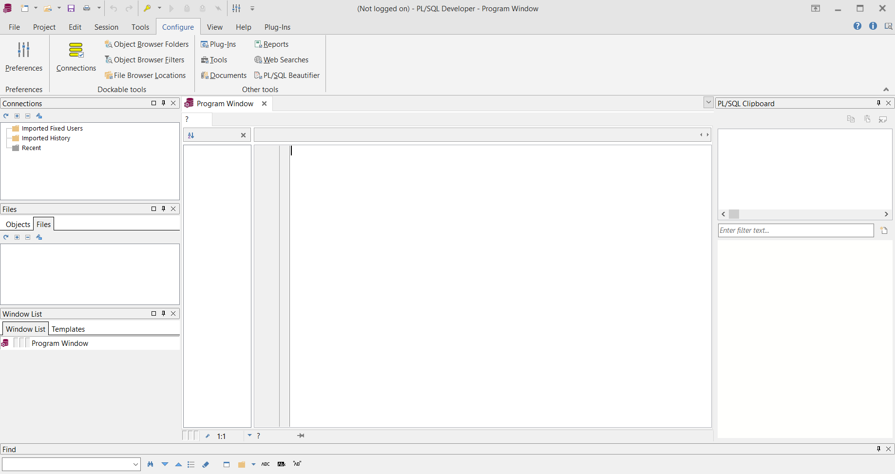Click the new clipboard item icon beside the filter field

884,230
